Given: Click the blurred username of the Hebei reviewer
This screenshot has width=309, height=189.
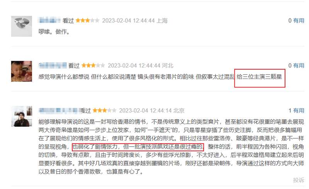Looking at the screenshot, I should 53,65.
